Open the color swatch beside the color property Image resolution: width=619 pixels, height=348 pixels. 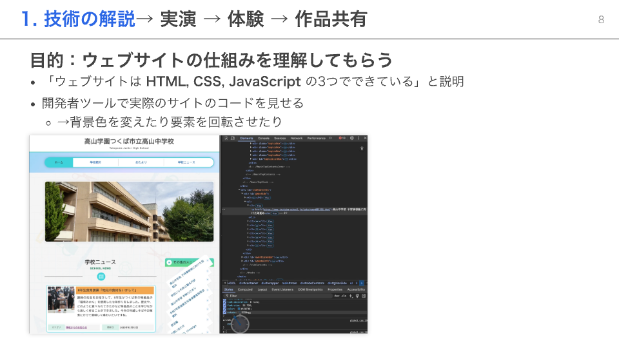[x=239, y=309]
